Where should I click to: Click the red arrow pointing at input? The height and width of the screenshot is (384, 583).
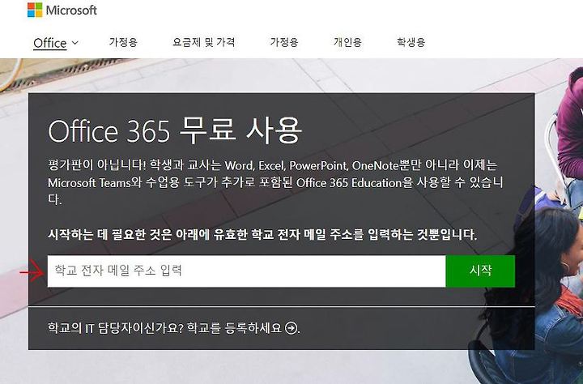pyautogui.click(x=32, y=271)
